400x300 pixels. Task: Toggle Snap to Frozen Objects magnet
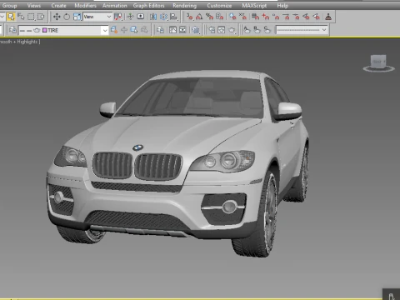tap(232, 17)
